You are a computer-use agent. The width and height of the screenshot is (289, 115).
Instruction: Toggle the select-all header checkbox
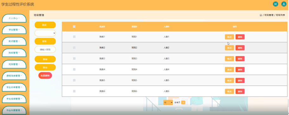74,27
